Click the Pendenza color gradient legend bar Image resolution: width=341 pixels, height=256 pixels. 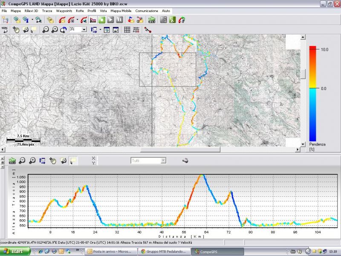(312, 93)
